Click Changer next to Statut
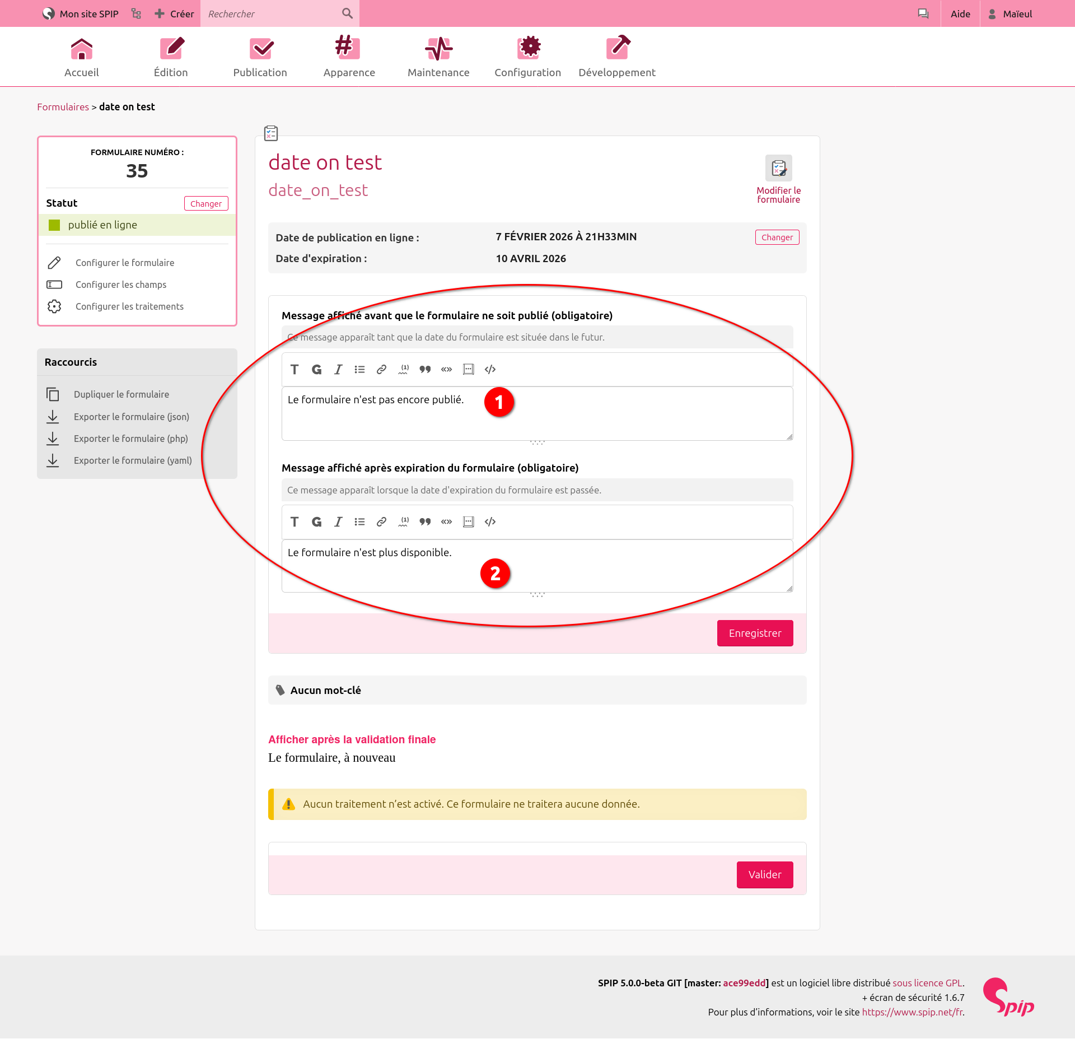 point(205,203)
